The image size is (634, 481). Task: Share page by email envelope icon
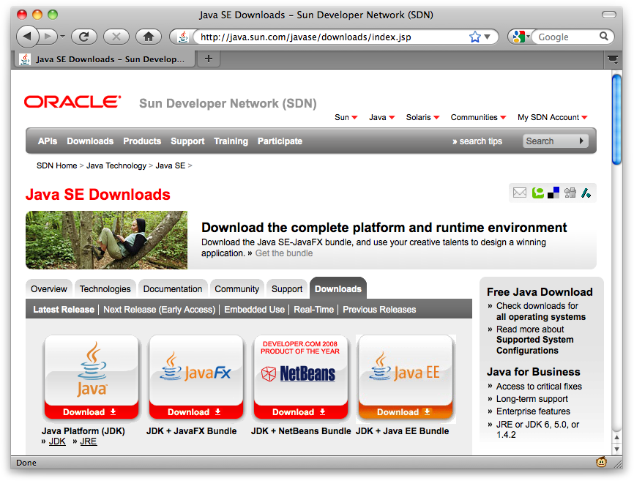[520, 193]
